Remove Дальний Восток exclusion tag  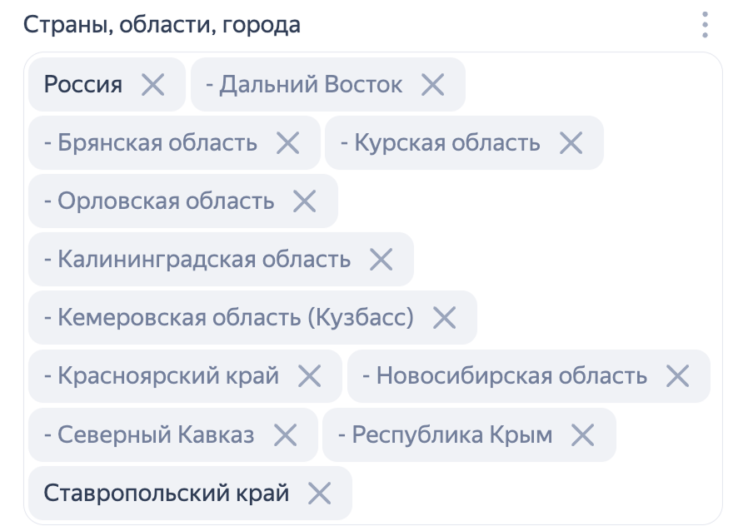pyautogui.click(x=432, y=85)
